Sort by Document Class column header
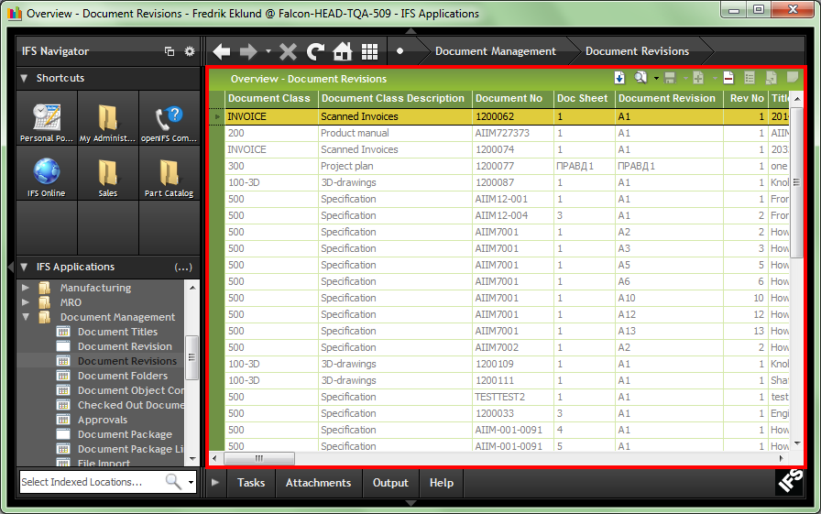The width and height of the screenshot is (821, 514). [x=271, y=98]
